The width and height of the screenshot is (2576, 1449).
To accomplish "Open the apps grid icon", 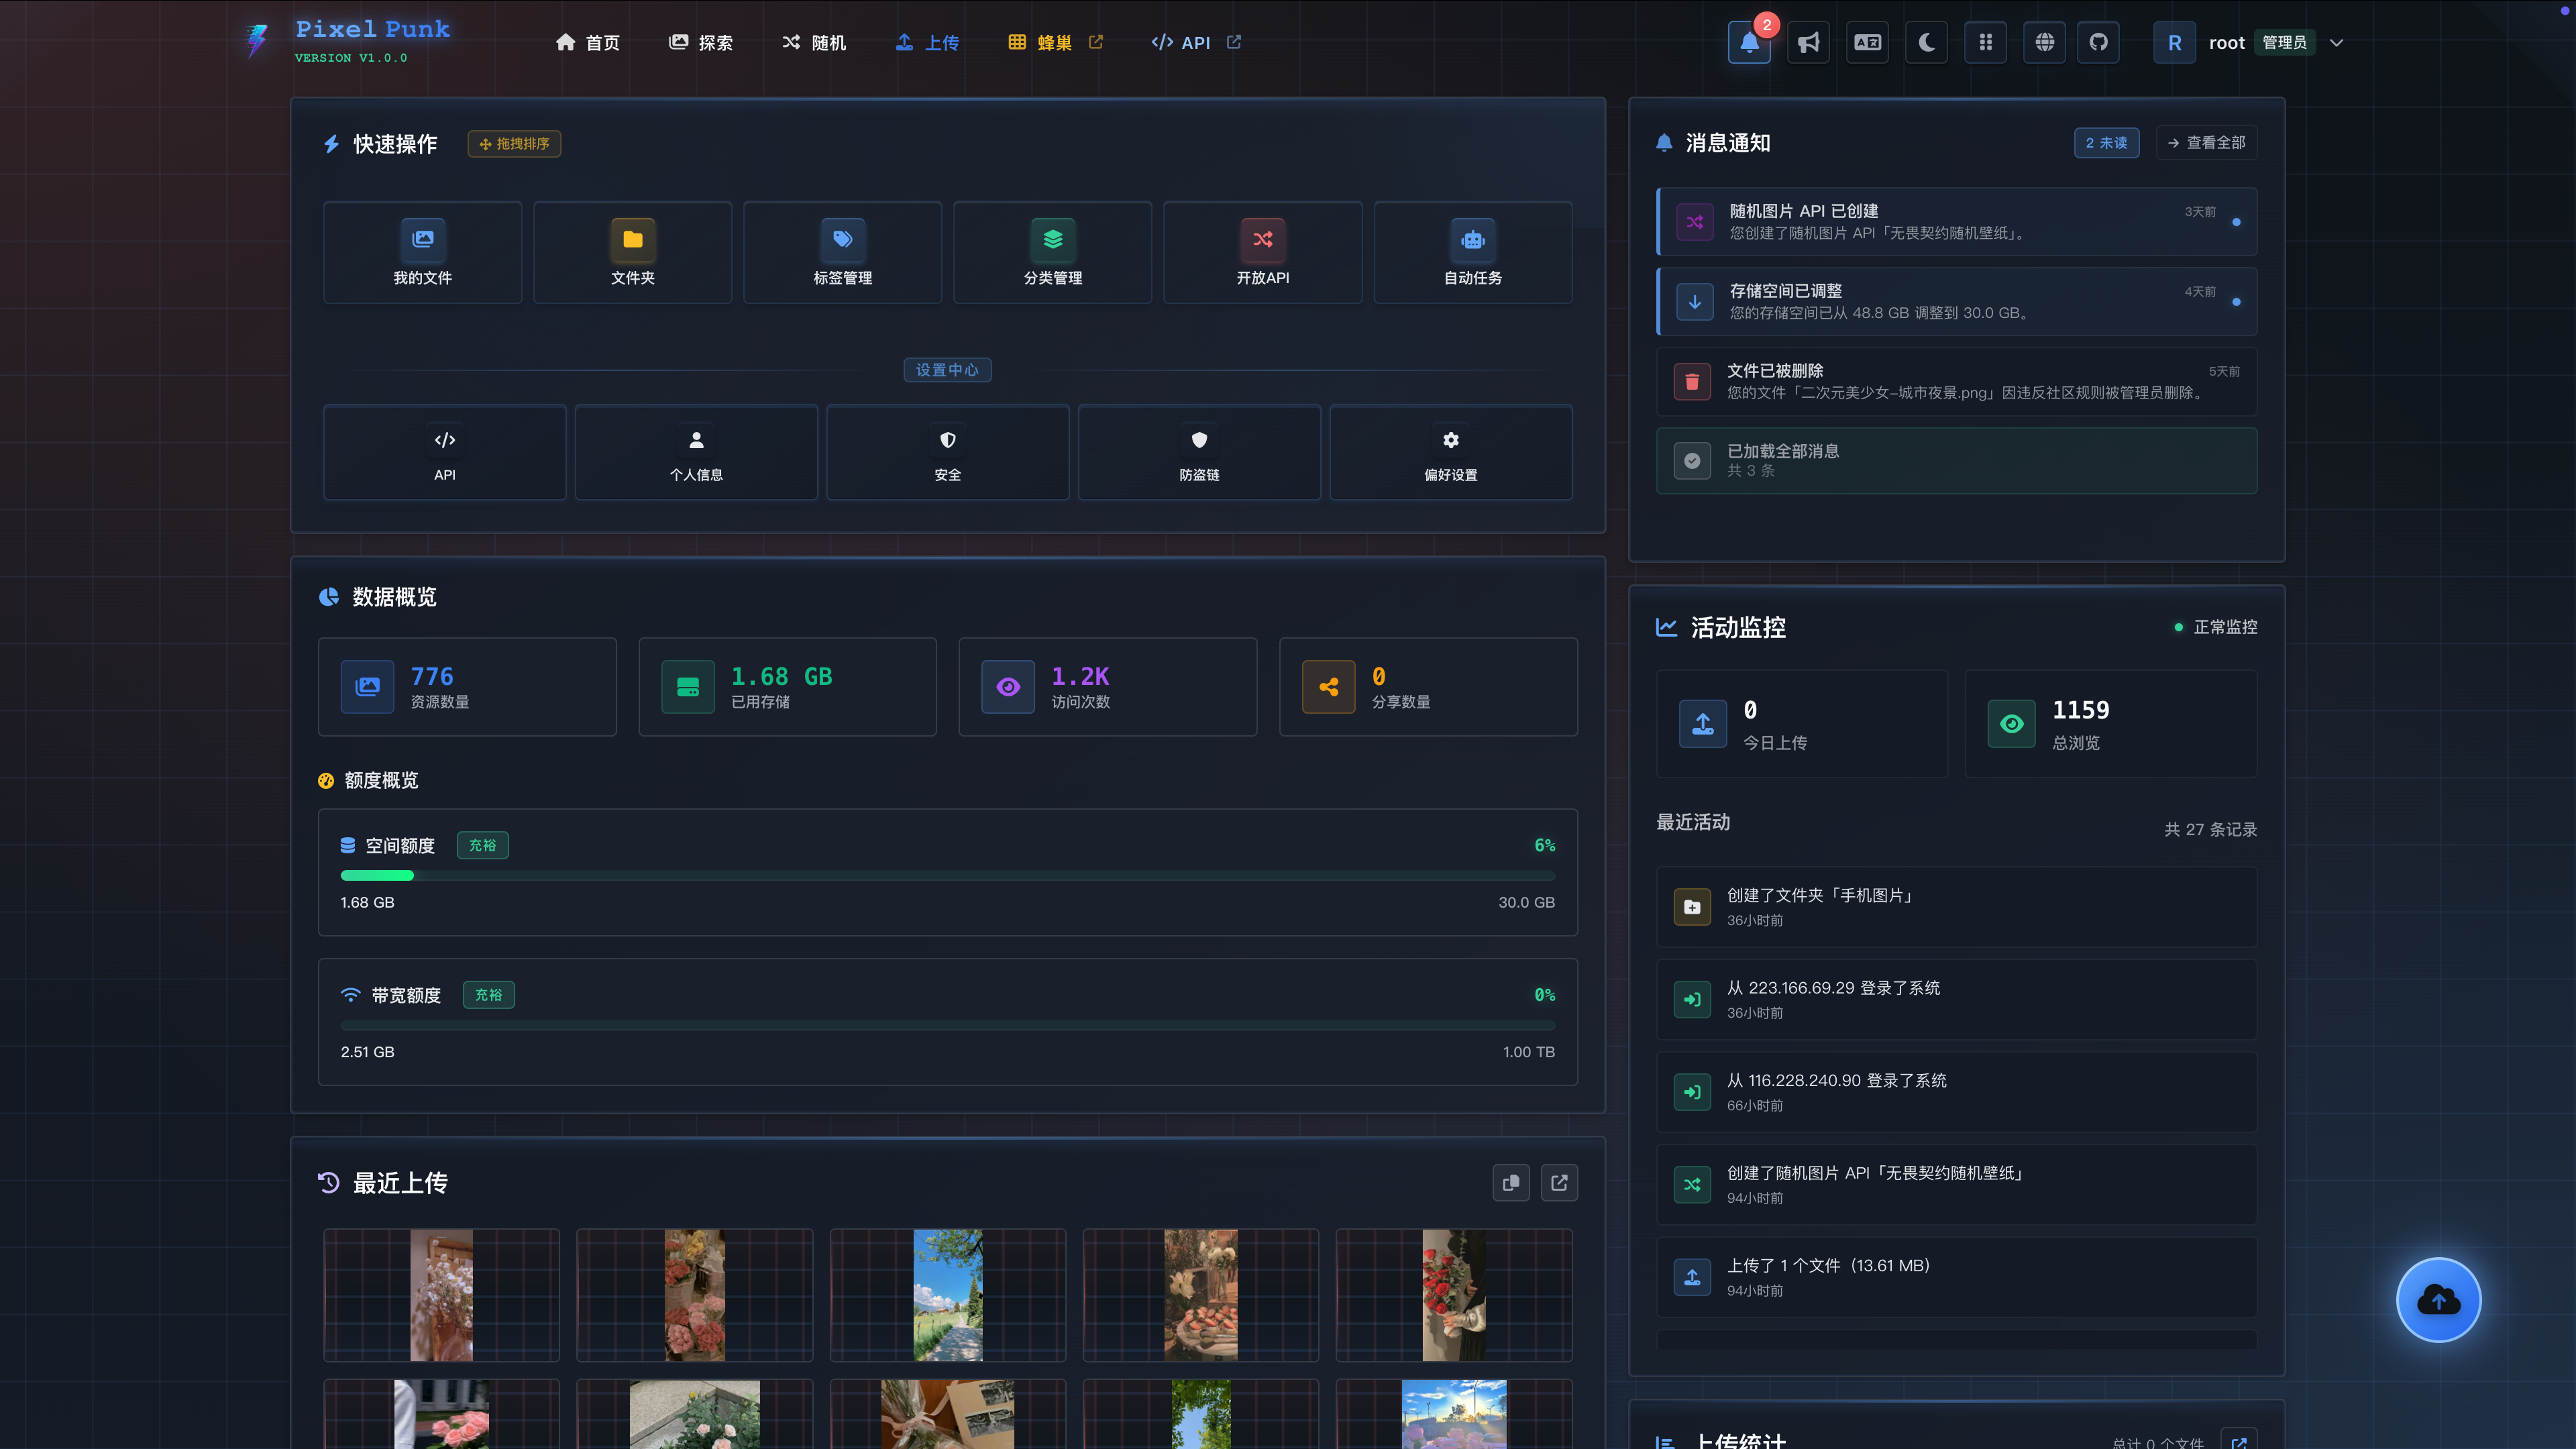I will pyautogui.click(x=1985, y=43).
